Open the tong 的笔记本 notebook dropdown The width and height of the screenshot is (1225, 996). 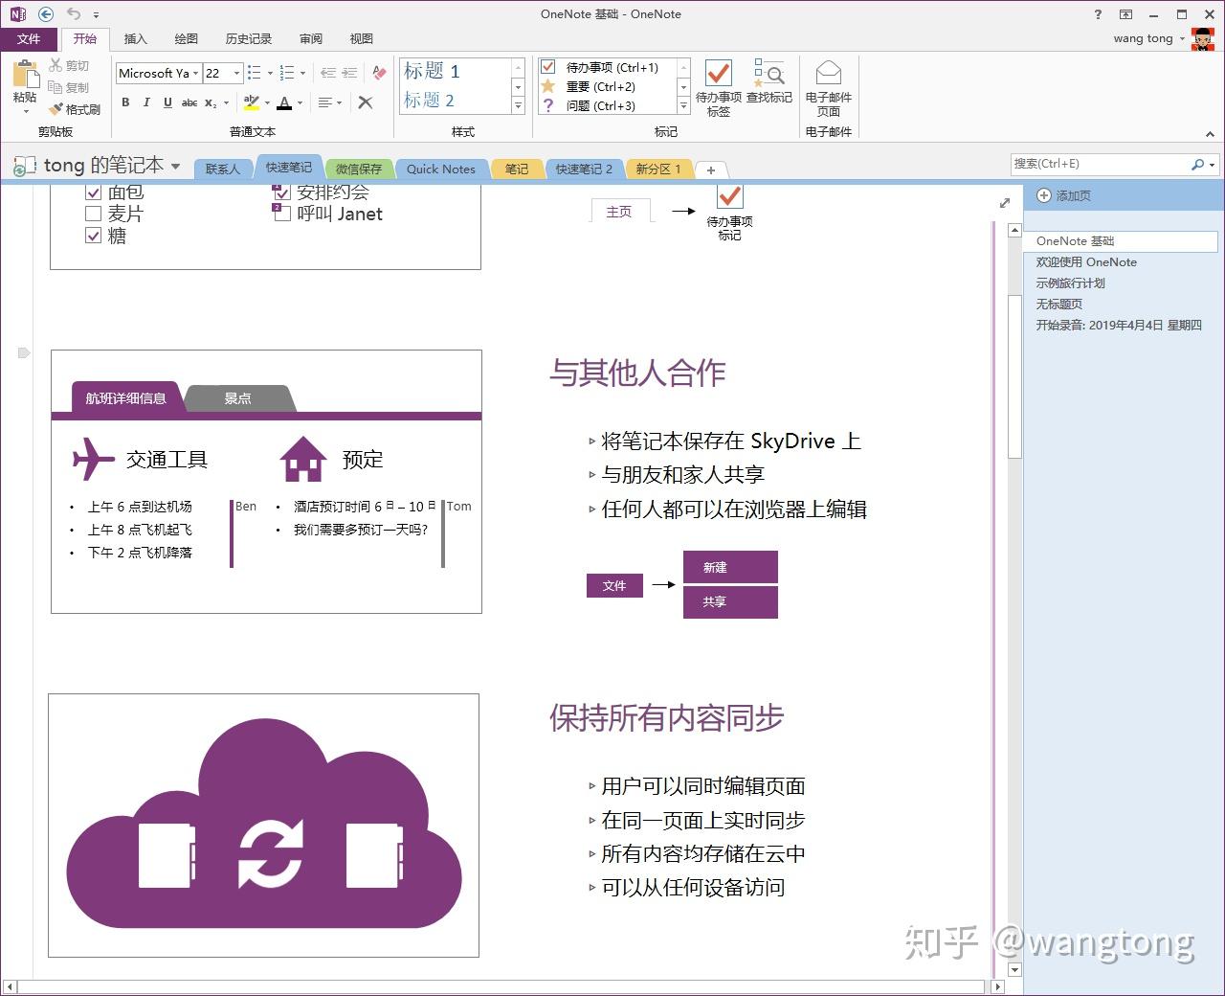(175, 166)
